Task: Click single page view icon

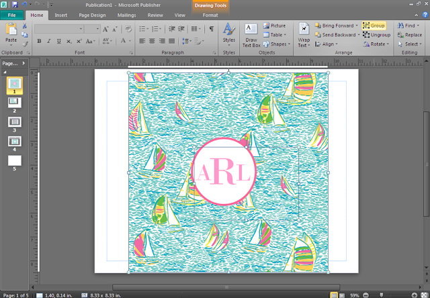Action: click(x=334, y=295)
